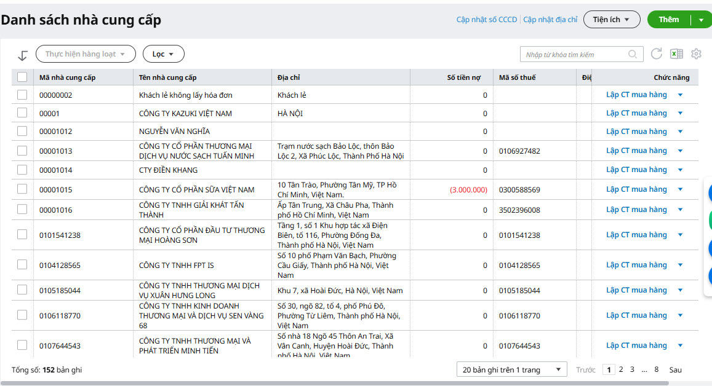Open the records-per-page dropdown
Image resolution: width=712 pixels, height=386 pixels.
pos(511,369)
